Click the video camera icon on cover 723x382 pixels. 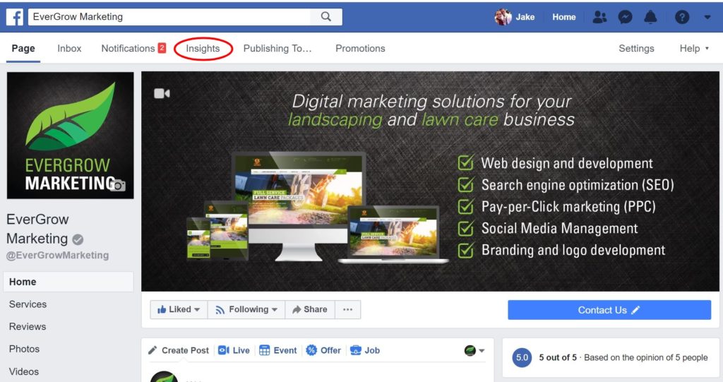click(x=162, y=94)
